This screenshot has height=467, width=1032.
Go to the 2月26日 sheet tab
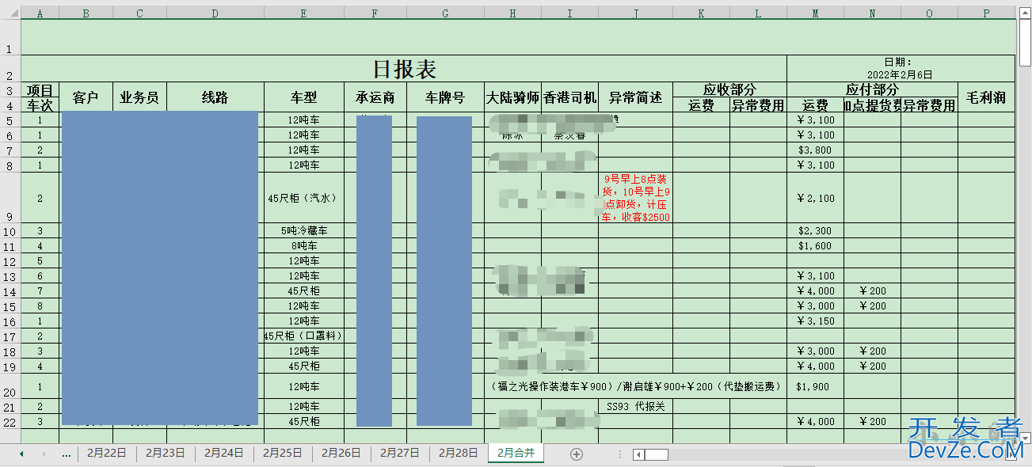tap(341, 454)
